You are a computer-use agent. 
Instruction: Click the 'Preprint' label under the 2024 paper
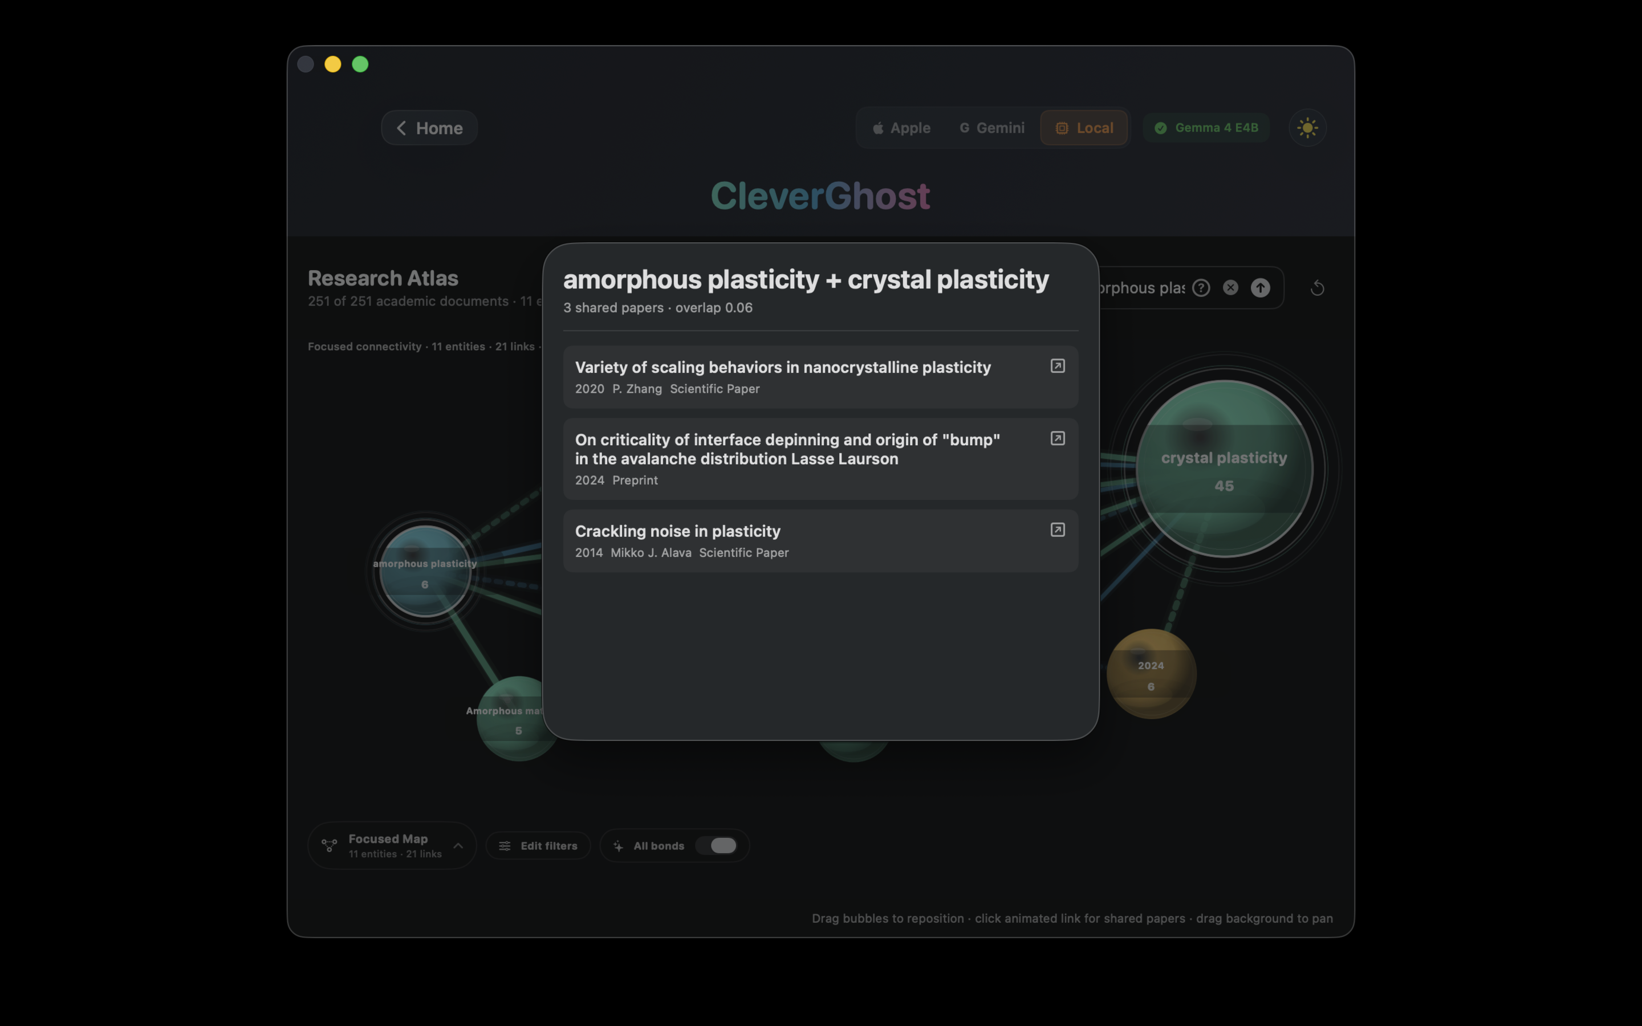(x=635, y=480)
